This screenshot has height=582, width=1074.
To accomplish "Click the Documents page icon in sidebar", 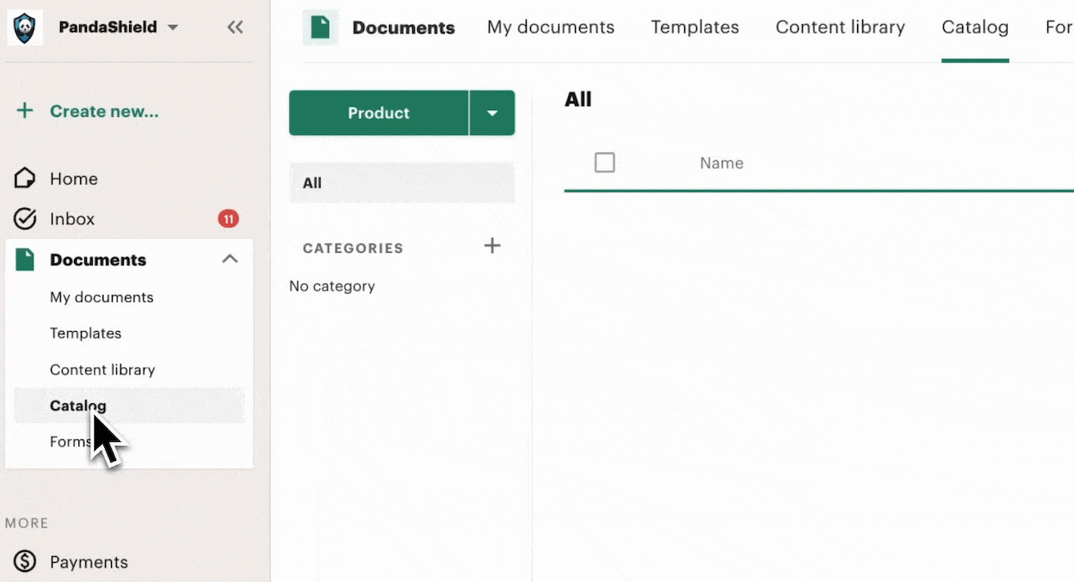I will pyautogui.click(x=25, y=259).
